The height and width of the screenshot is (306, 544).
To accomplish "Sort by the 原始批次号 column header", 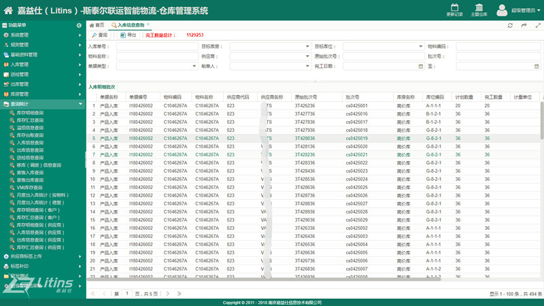I will [x=305, y=97].
